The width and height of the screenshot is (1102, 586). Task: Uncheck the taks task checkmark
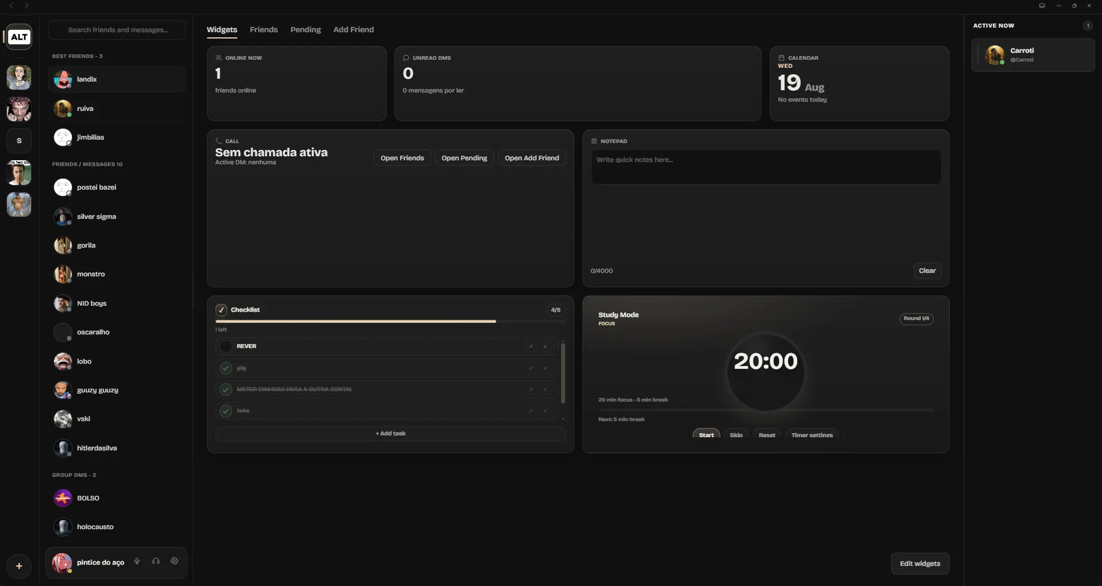[x=226, y=411]
